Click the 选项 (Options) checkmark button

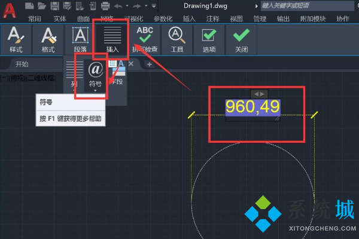pos(209,40)
